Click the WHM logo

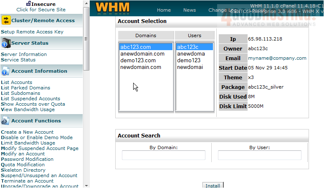pos(113,8)
